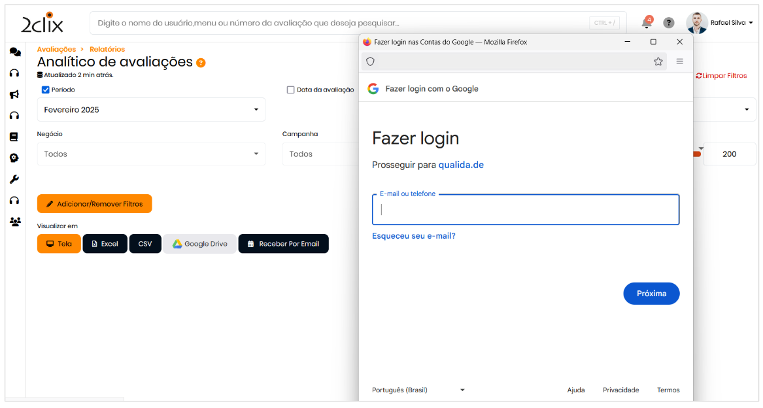763x408 pixels.
Task: Open the Português (Brasil) language selector
Action: [x=418, y=390]
